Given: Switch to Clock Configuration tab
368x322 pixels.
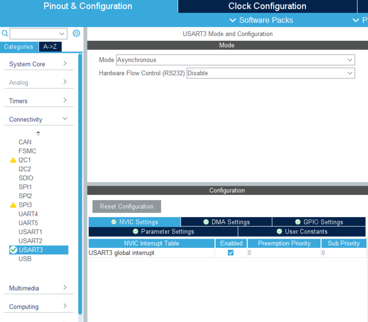Looking at the screenshot, I should click(267, 6).
